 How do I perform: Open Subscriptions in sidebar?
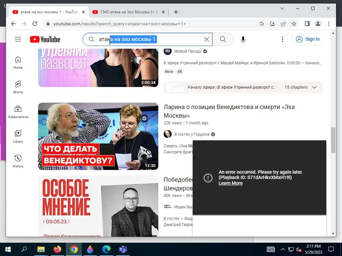[18, 112]
